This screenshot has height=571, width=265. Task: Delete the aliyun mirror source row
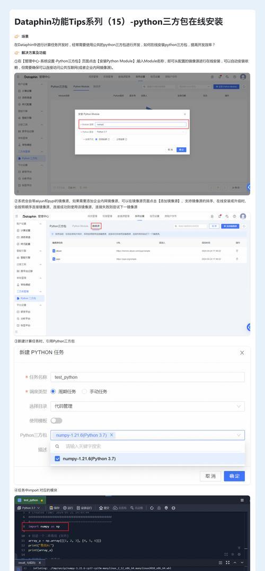click(x=237, y=251)
